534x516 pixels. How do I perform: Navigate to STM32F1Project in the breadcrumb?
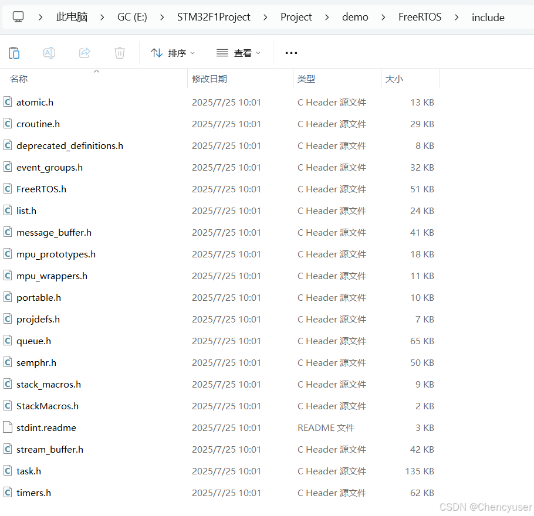pyautogui.click(x=214, y=17)
